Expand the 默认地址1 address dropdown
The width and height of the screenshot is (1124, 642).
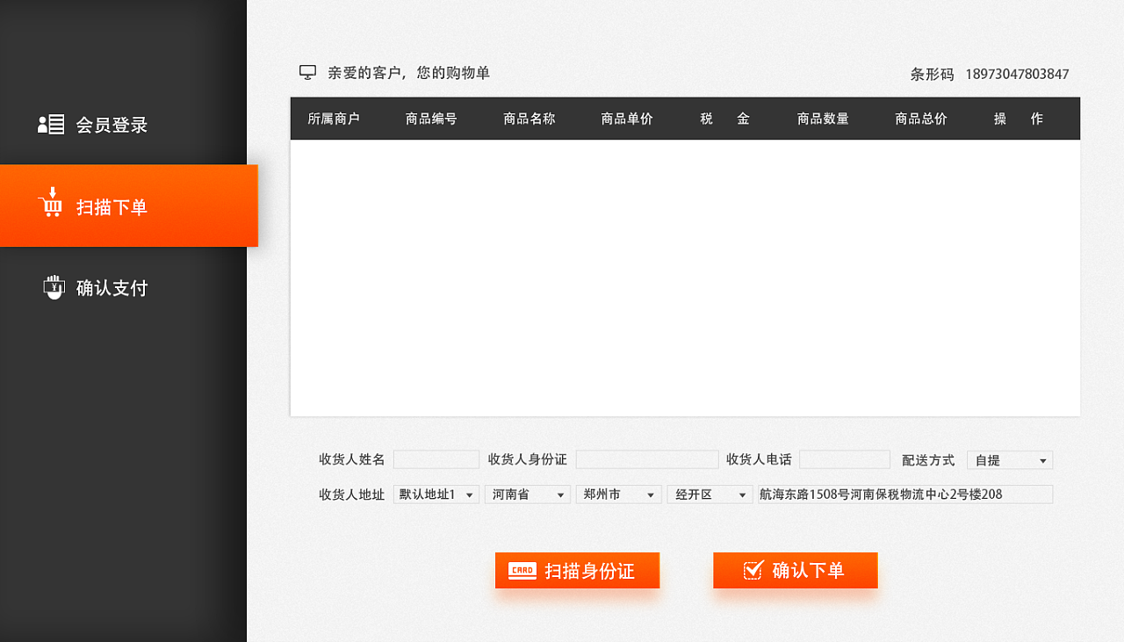point(436,494)
